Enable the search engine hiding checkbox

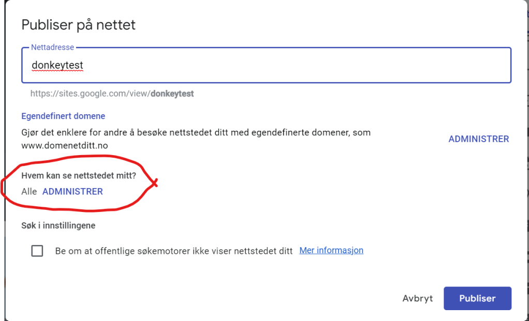37,251
